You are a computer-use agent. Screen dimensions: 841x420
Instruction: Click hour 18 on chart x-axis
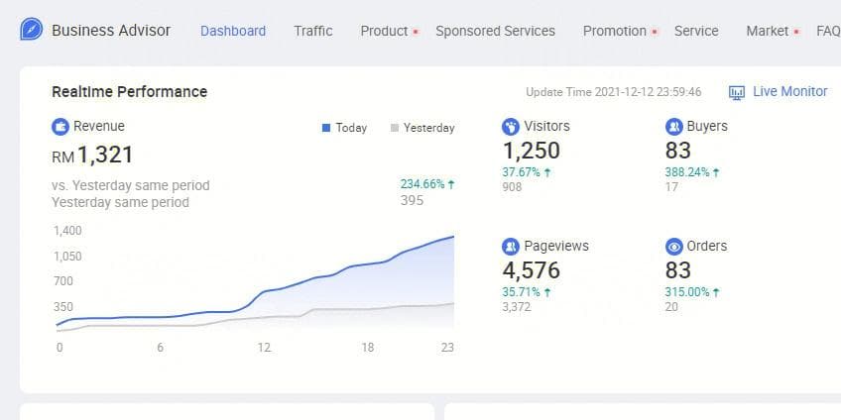pyautogui.click(x=367, y=348)
